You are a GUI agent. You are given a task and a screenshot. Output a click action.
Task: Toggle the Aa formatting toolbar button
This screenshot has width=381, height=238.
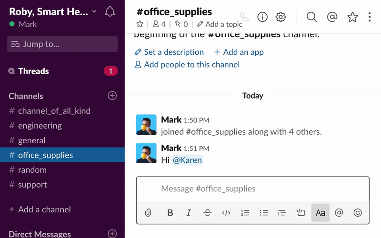(x=321, y=213)
